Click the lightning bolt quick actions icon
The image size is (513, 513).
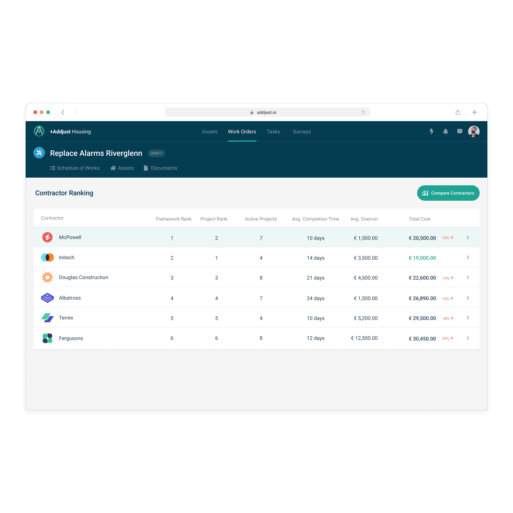432,131
